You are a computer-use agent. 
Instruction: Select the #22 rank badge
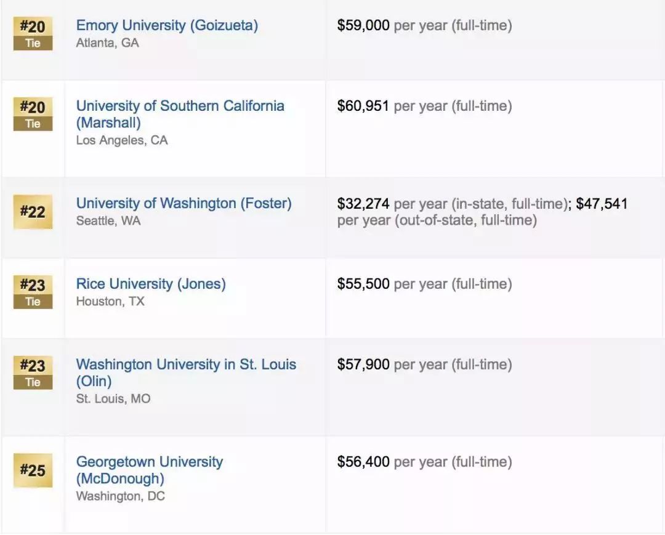(33, 212)
